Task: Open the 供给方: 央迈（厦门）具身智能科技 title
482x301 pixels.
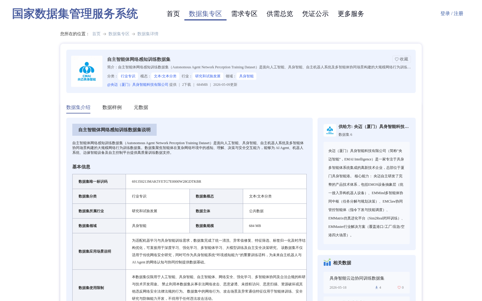Action: coord(374,127)
